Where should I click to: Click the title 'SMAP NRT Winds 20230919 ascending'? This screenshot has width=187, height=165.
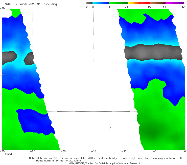31,4
